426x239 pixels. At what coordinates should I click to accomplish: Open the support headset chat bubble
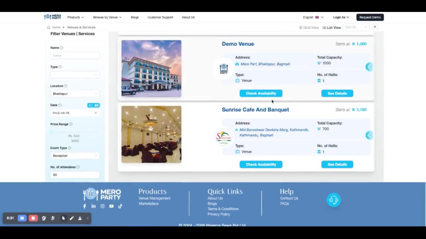(x=334, y=200)
